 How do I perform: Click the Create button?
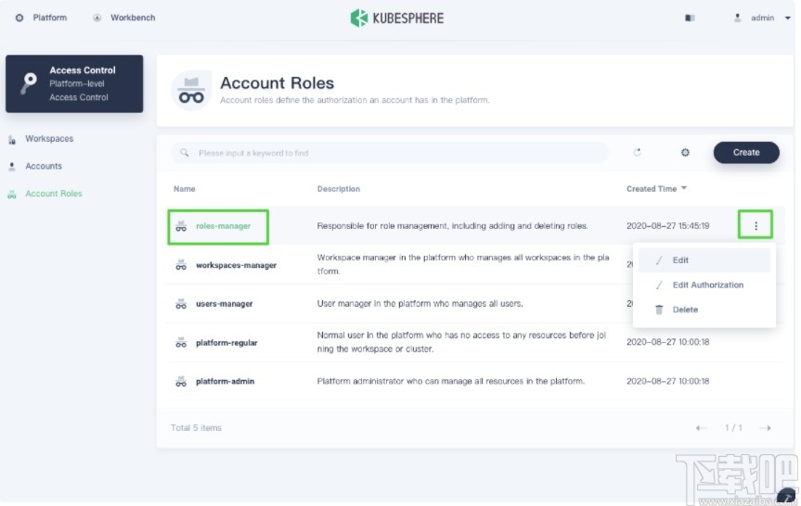tap(745, 153)
